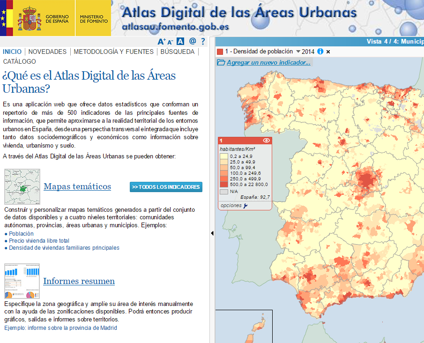Open the BÚSQUEDA menu item
Screen dimensions: 424x343
click(178, 52)
